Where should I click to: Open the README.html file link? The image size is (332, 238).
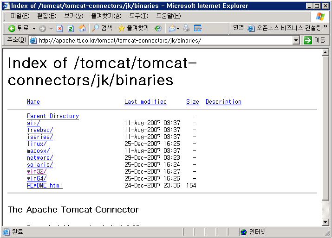click(x=45, y=185)
